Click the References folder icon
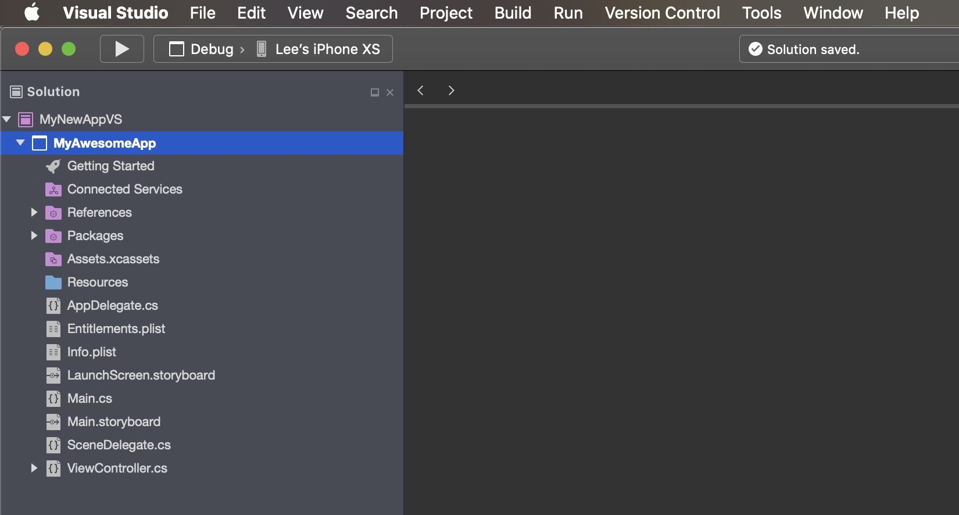 53,213
